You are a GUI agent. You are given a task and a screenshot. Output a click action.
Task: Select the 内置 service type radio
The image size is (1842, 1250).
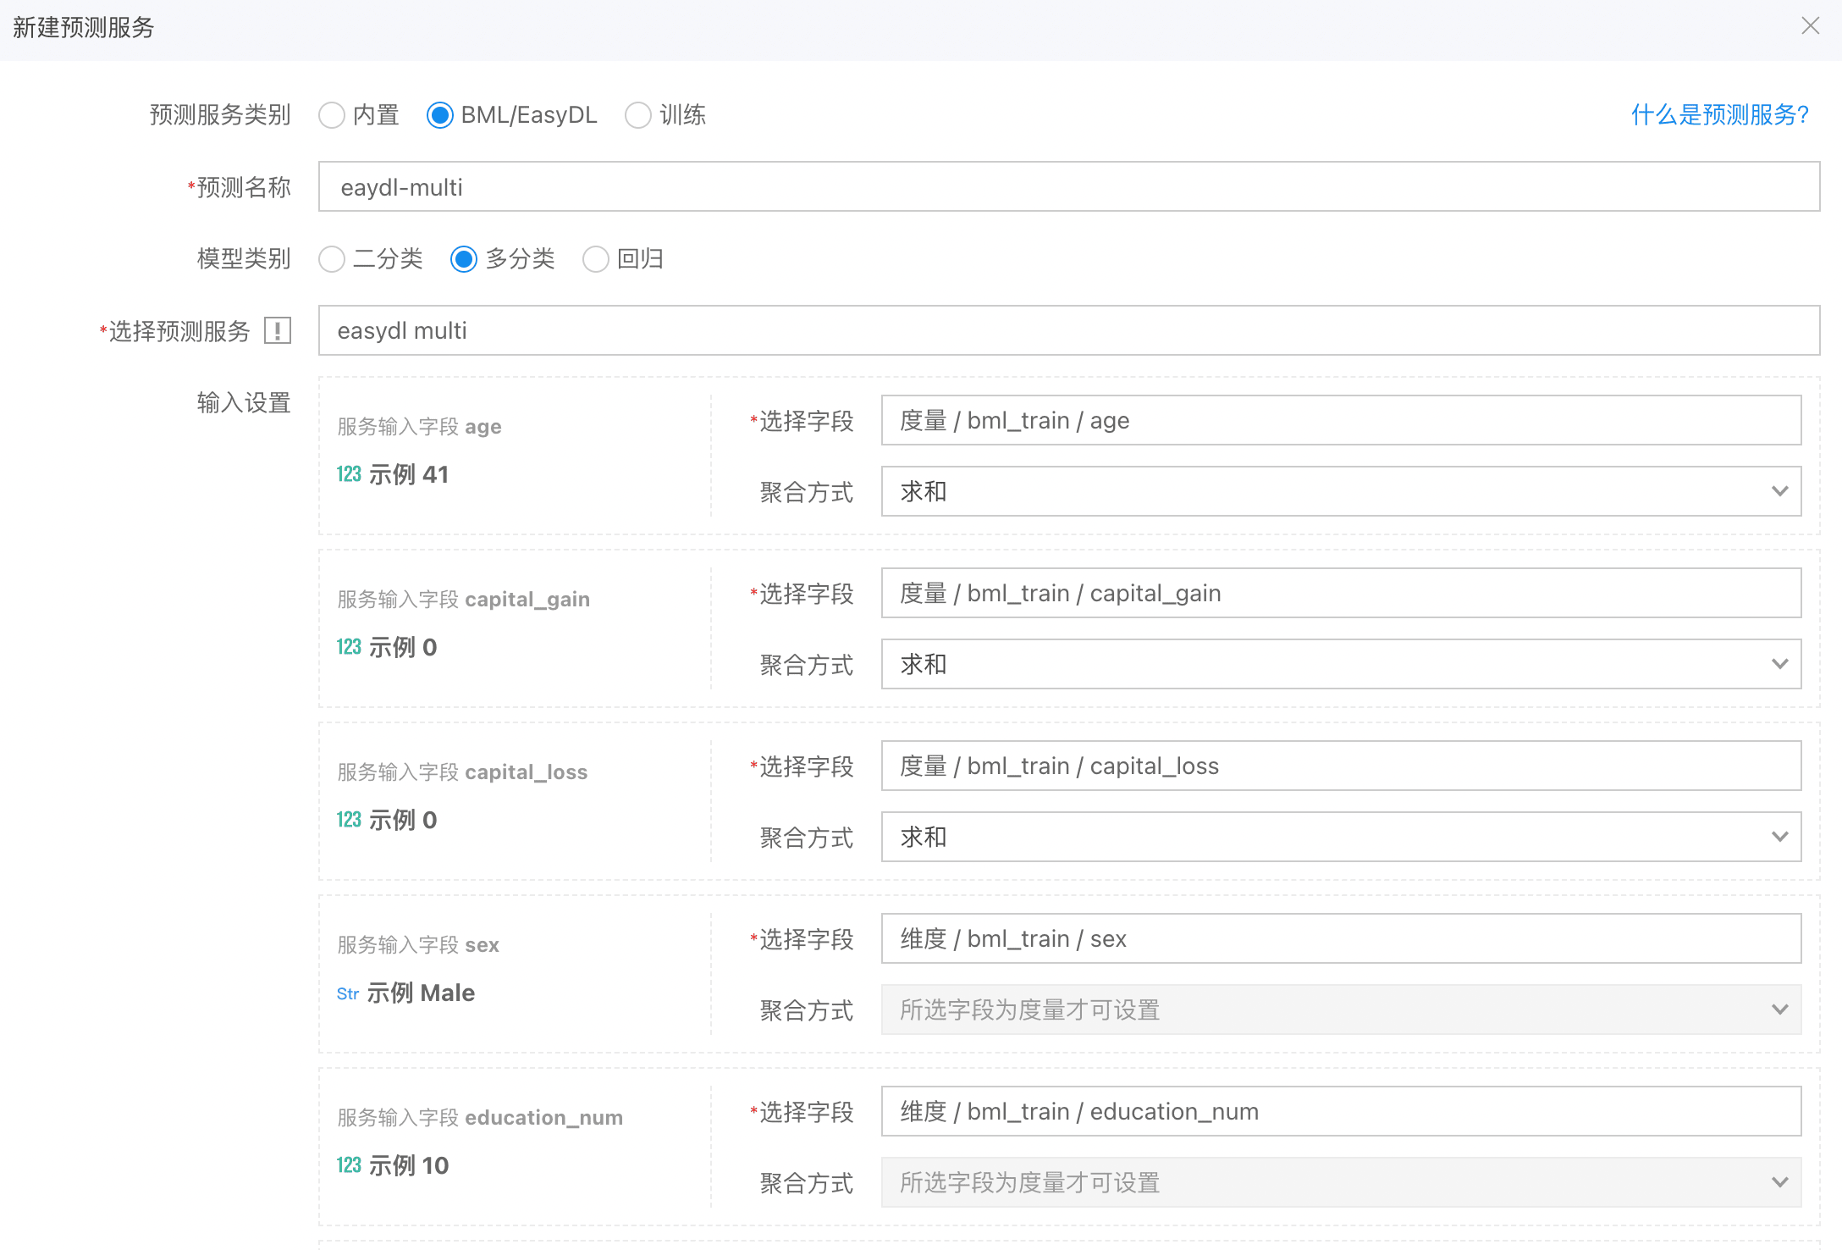click(332, 115)
